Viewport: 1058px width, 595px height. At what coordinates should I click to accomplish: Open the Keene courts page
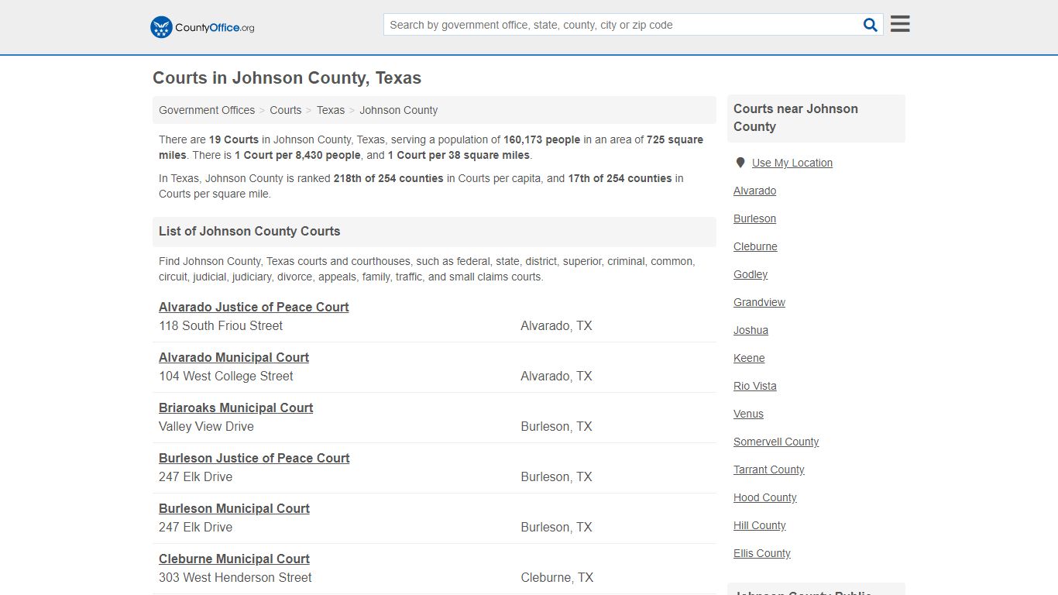click(749, 358)
